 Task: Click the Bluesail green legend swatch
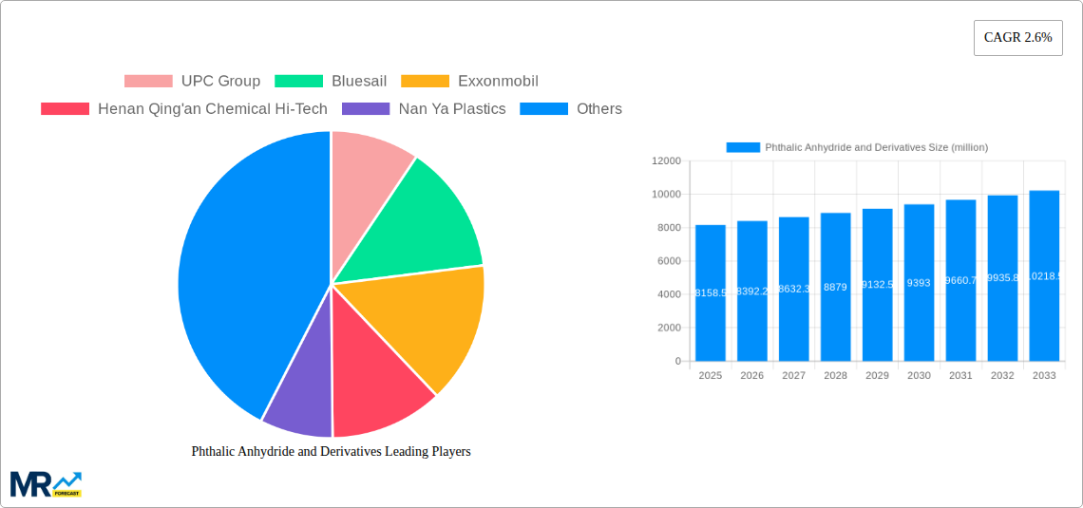click(298, 82)
